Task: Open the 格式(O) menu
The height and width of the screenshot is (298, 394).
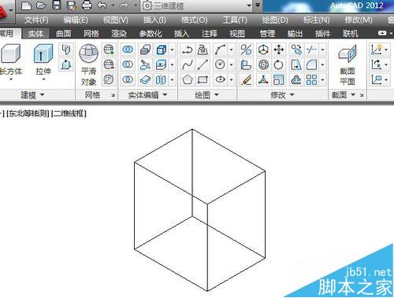Action: (x=194, y=20)
